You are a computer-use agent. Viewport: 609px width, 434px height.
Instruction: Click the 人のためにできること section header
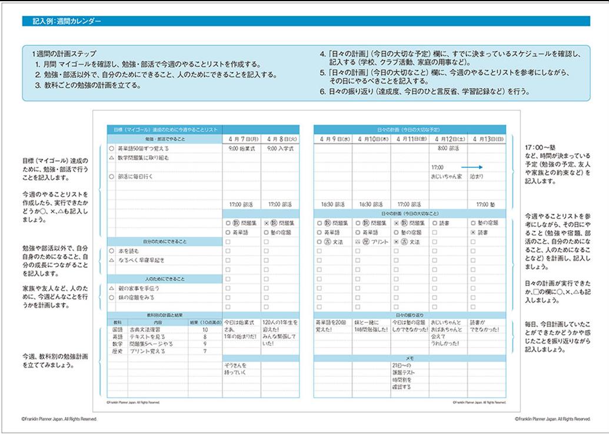point(164,278)
